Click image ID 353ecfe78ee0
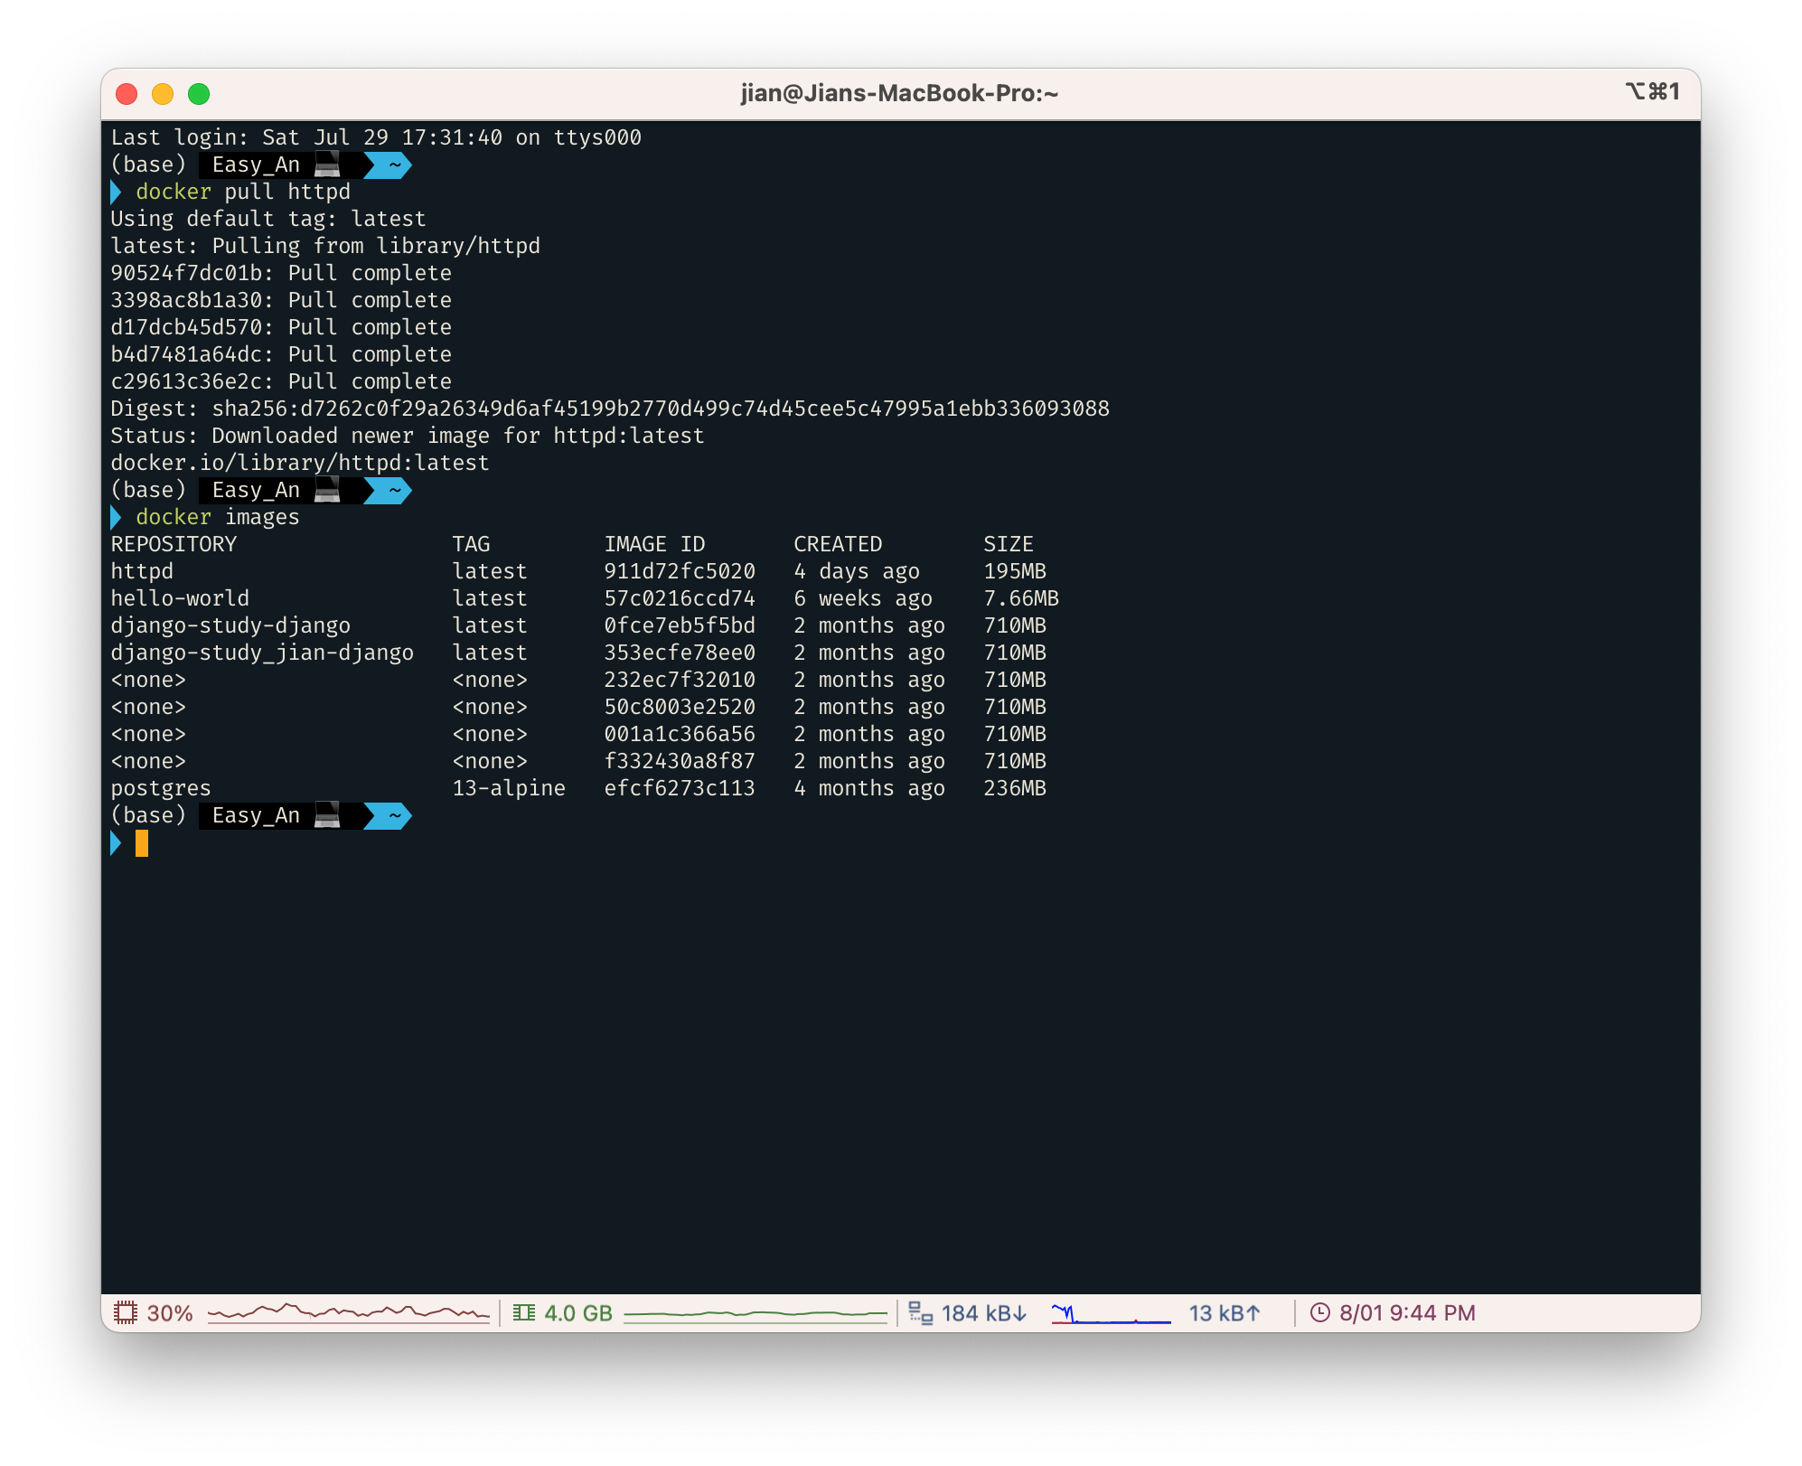The width and height of the screenshot is (1802, 1466). (x=680, y=653)
